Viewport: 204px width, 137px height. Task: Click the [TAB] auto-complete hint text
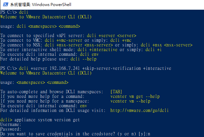pos(116,92)
